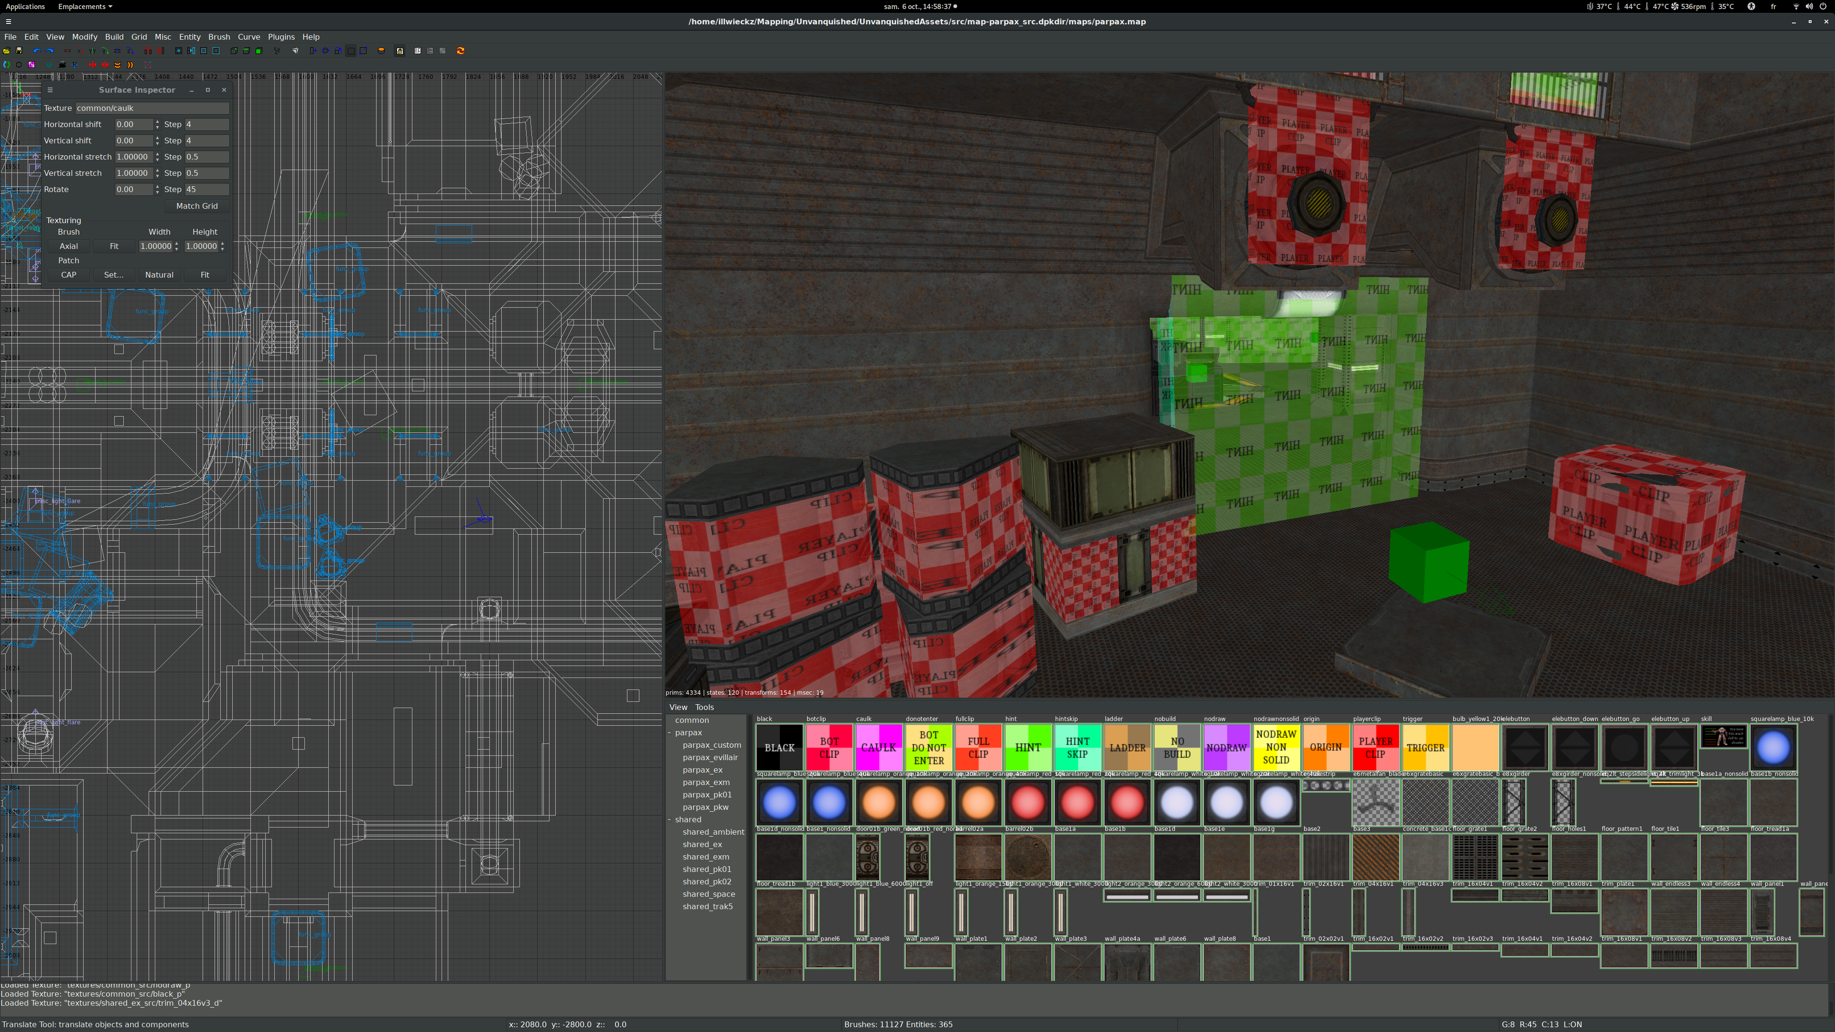1835x1032 pixels.
Task: Click the magenta C icon
Action: pyautogui.click(x=32, y=65)
